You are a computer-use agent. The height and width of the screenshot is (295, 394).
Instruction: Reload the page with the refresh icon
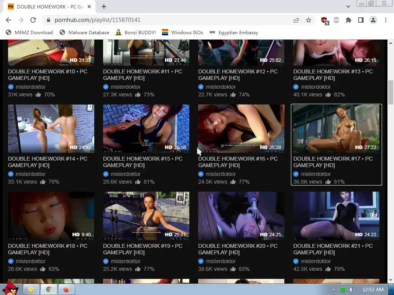pyautogui.click(x=33, y=20)
